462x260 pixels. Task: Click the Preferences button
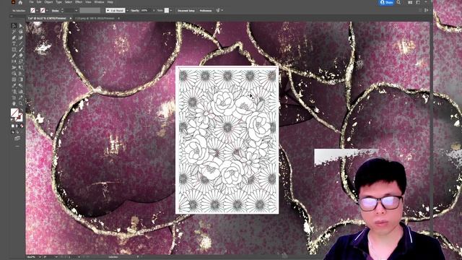click(x=206, y=11)
